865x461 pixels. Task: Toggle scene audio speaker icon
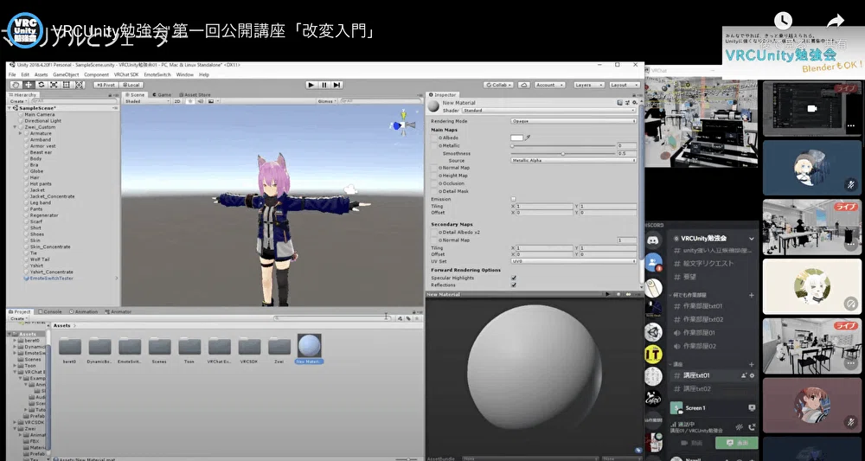point(201,101)
